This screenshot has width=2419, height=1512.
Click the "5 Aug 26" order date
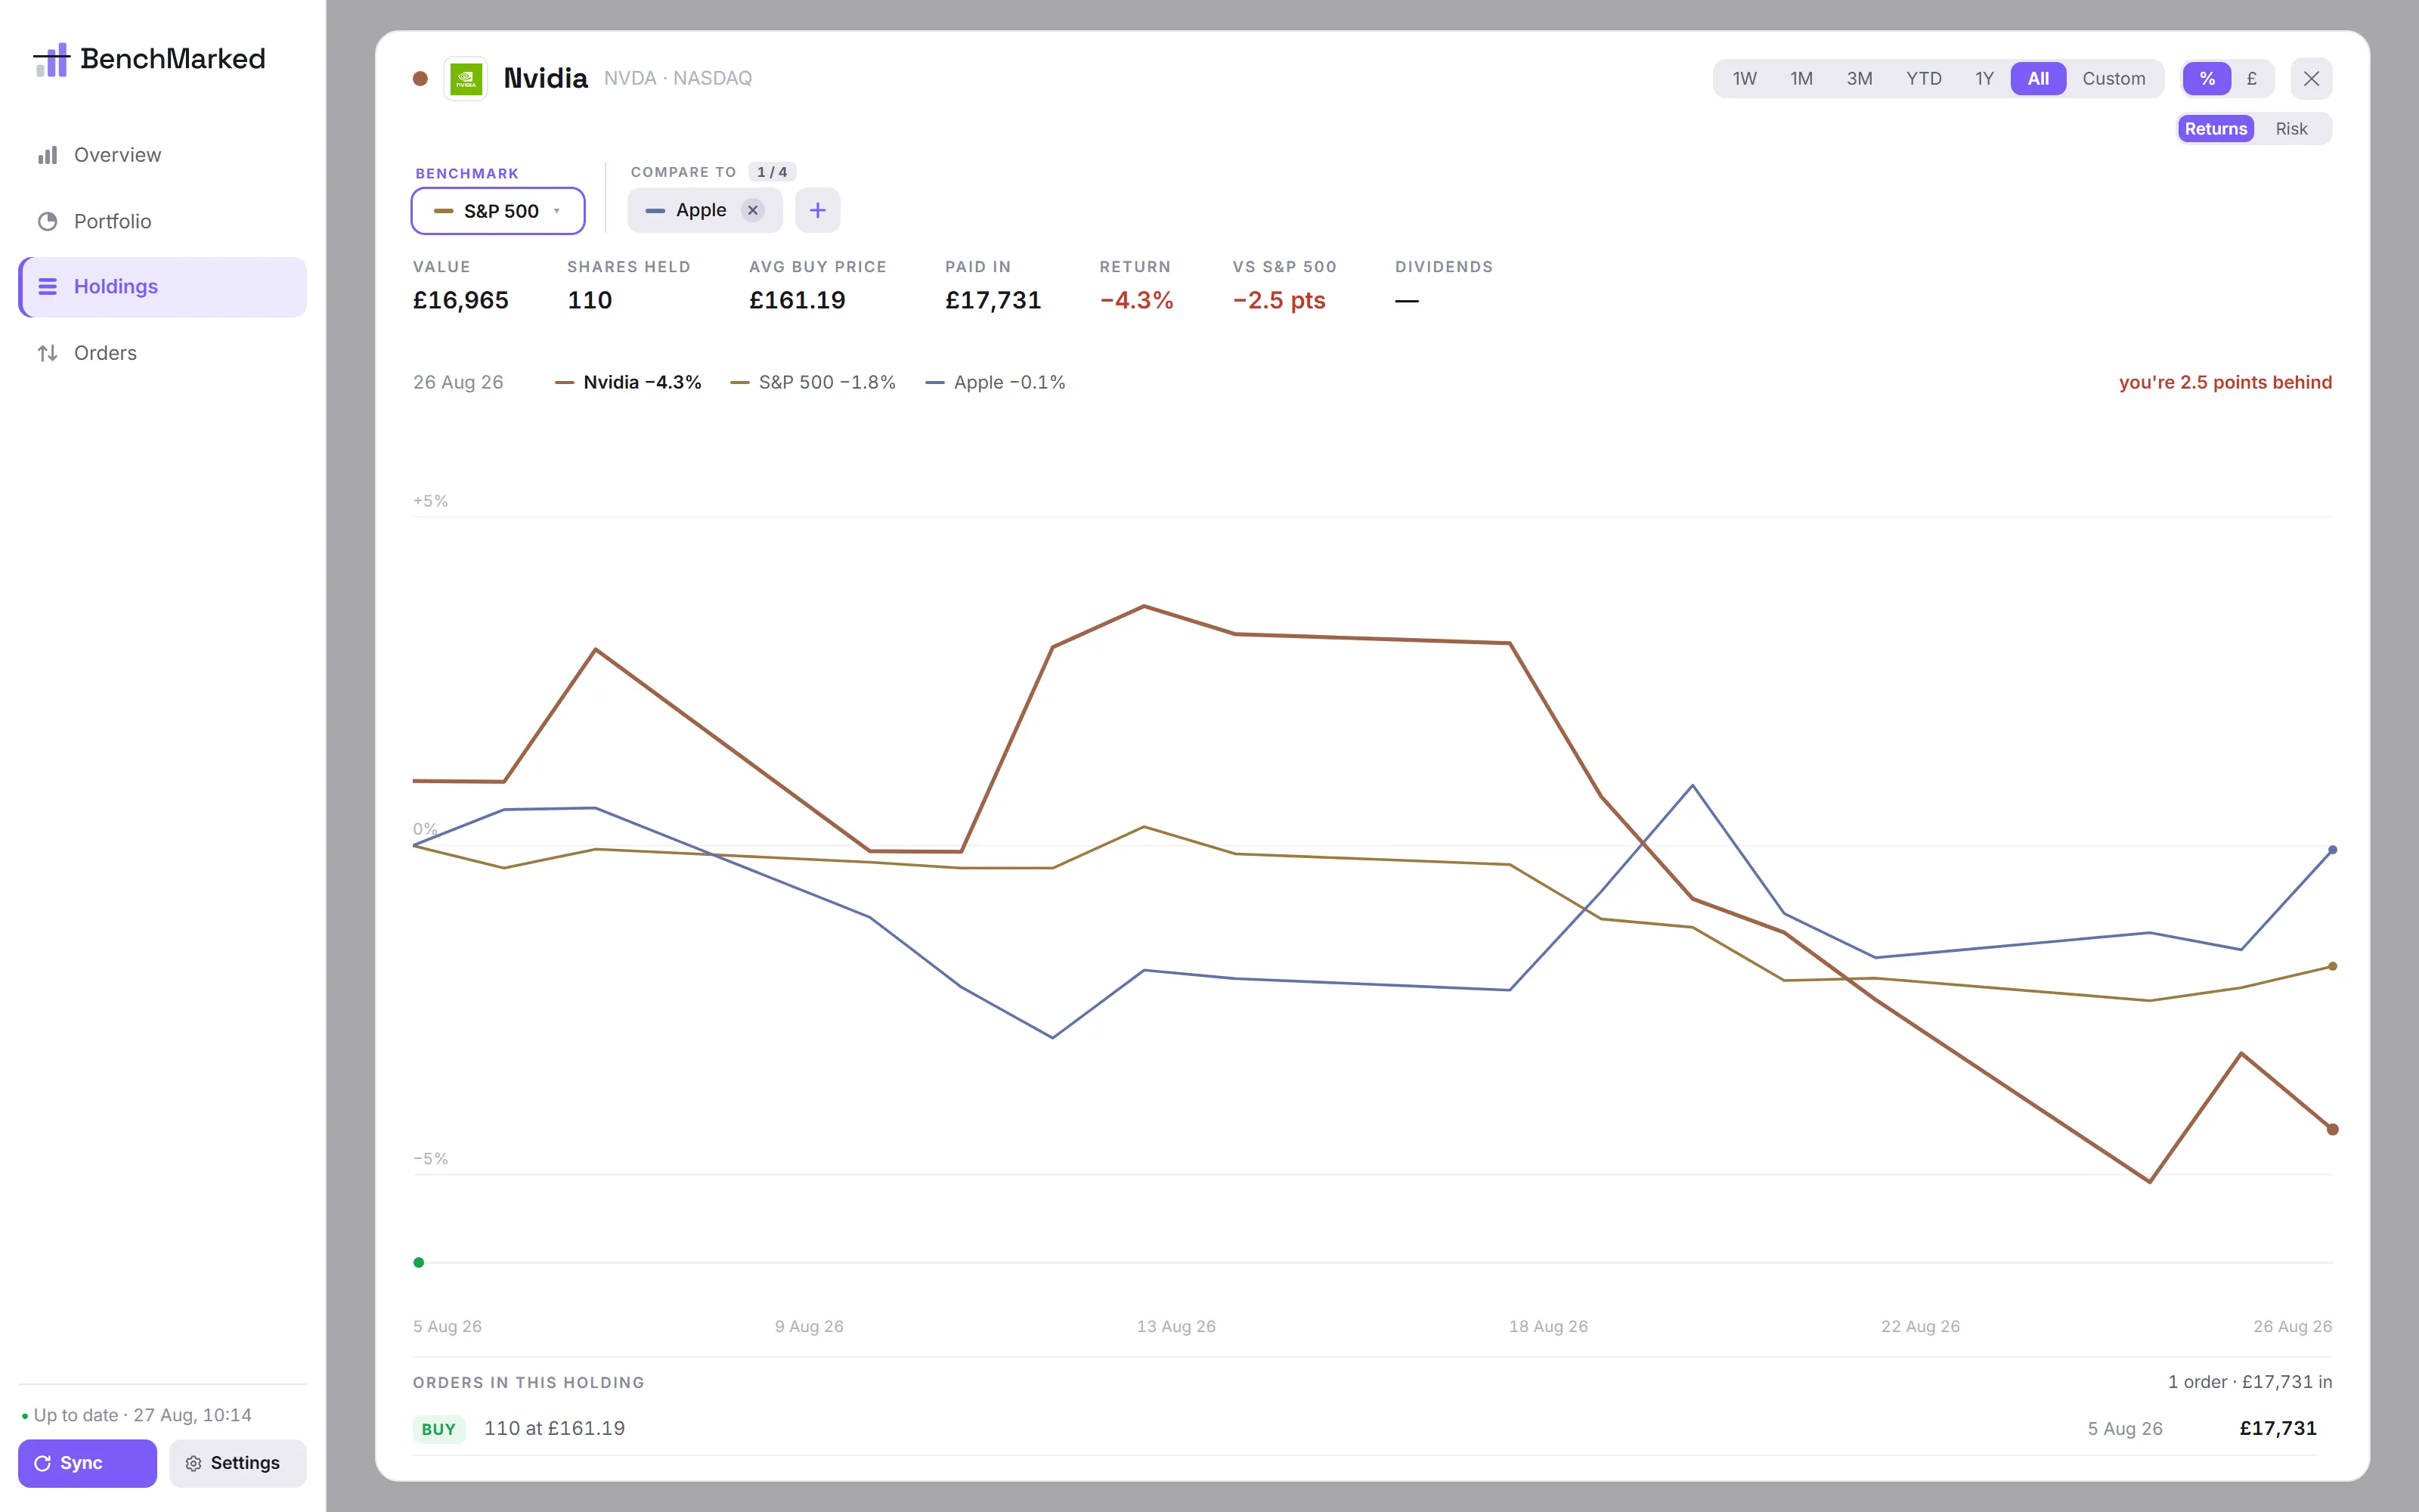pyautogui.click(x=2125, y=1429)
